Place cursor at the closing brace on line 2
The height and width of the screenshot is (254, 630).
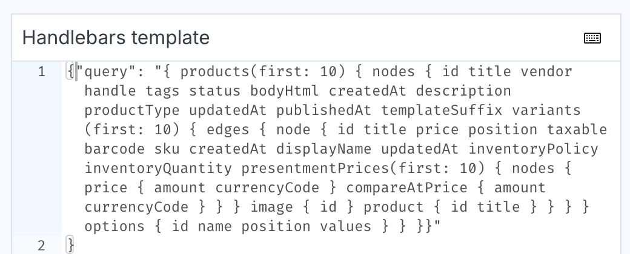70,245
